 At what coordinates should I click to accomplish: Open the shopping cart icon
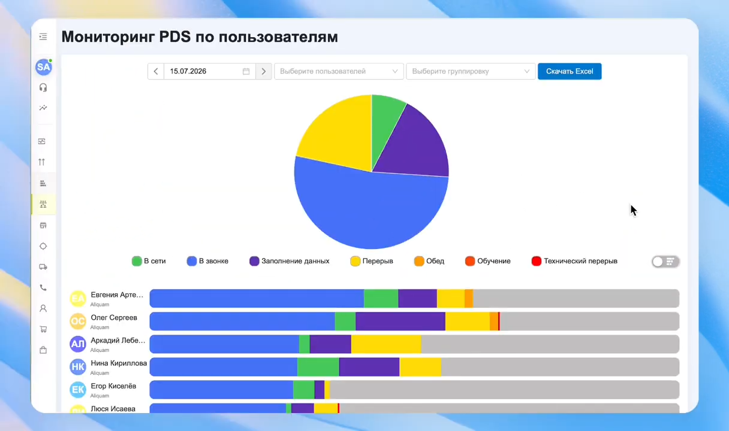click(x=43, y=329)
